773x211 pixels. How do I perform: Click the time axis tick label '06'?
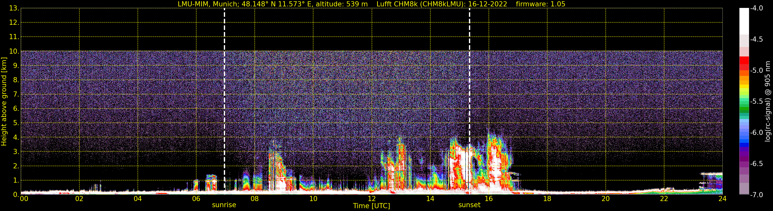pos(196,199)
